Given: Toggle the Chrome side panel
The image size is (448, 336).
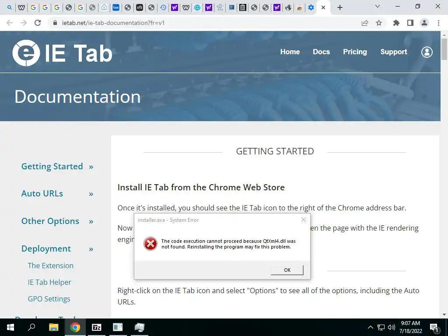Looking at the screenshot, I should [410, 23].
